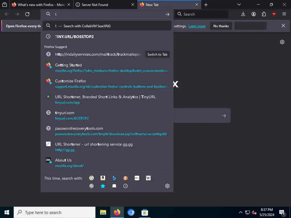Click Windows taskbar 'Type here to search'
This screenshot has height=218, width=291.
coord(55,212)
